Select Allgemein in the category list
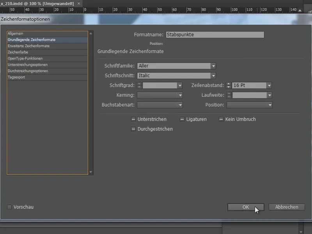The width and height of the screenshot is (312, 234). [x=47, y=34]
